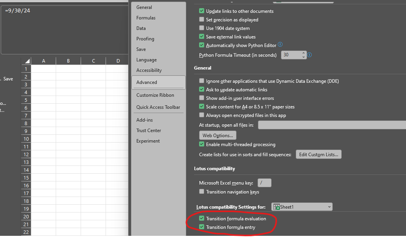The image size is (406, 237).
Task: Open Lotus compatibility Settings for Sheet1 dropdown
Action: pos(302,207)
